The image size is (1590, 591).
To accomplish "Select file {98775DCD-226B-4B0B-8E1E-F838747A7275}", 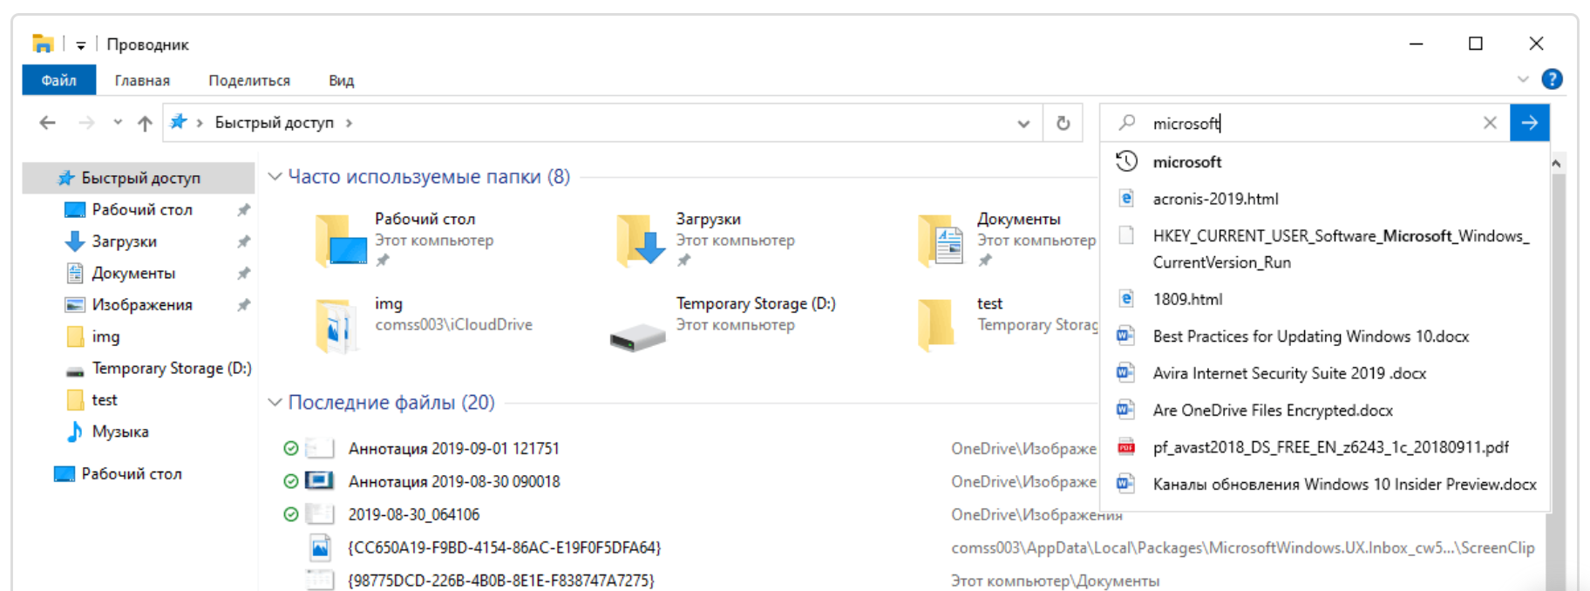I will click(x=501, y=581).
